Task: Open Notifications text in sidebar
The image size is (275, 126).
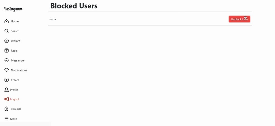Action: [19, 70]
